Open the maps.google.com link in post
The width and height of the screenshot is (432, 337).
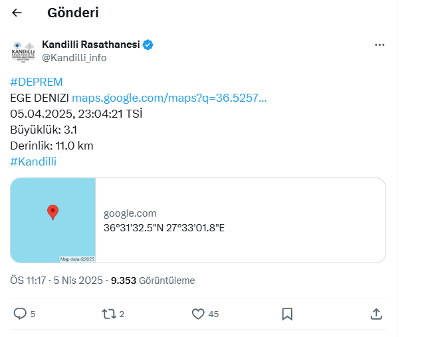pos(169,98)
